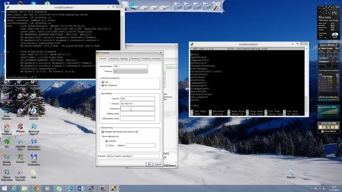Open the last taskbar icon with yellow tool

(114, 188)
